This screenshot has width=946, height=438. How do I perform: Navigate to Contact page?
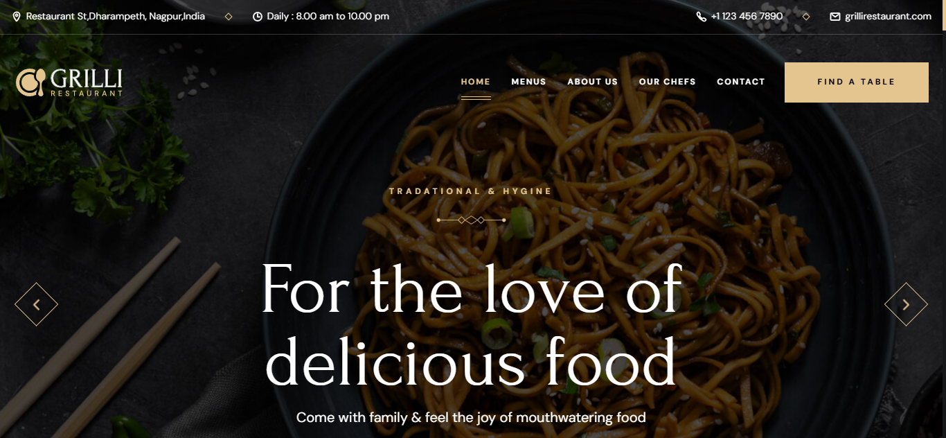[741, 82]
